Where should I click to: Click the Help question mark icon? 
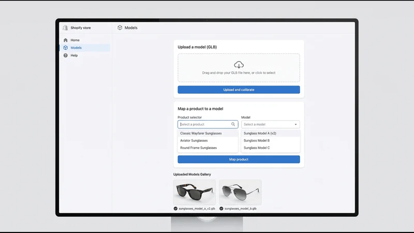[66, 55]
